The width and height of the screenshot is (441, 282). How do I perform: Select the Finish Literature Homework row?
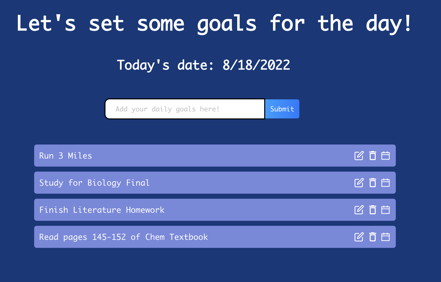215,210
